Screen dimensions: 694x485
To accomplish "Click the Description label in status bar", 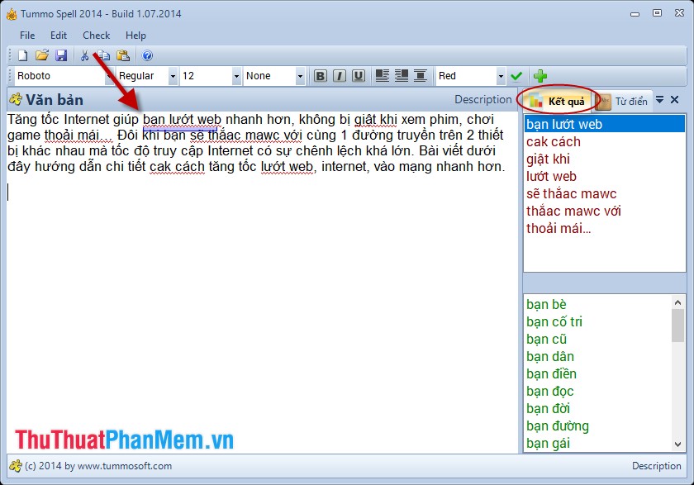I will point(656,465).
